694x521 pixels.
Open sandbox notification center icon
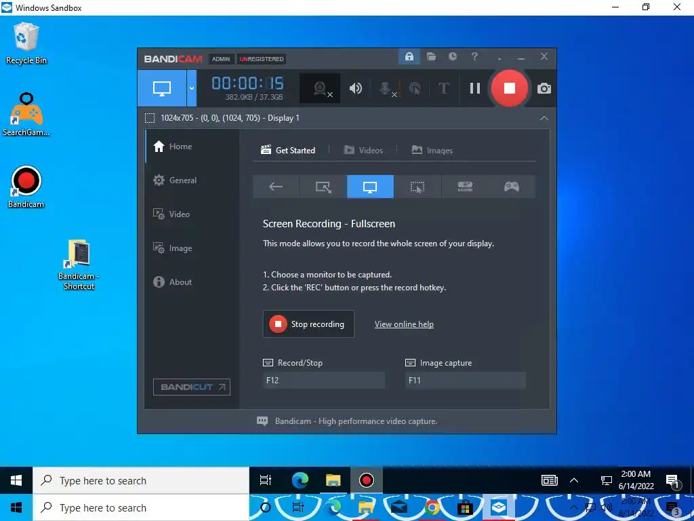coord(673,481)
